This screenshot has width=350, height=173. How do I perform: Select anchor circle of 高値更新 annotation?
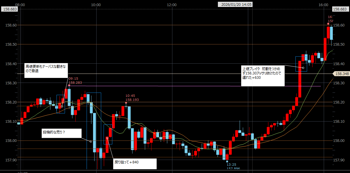pos(62,106)
